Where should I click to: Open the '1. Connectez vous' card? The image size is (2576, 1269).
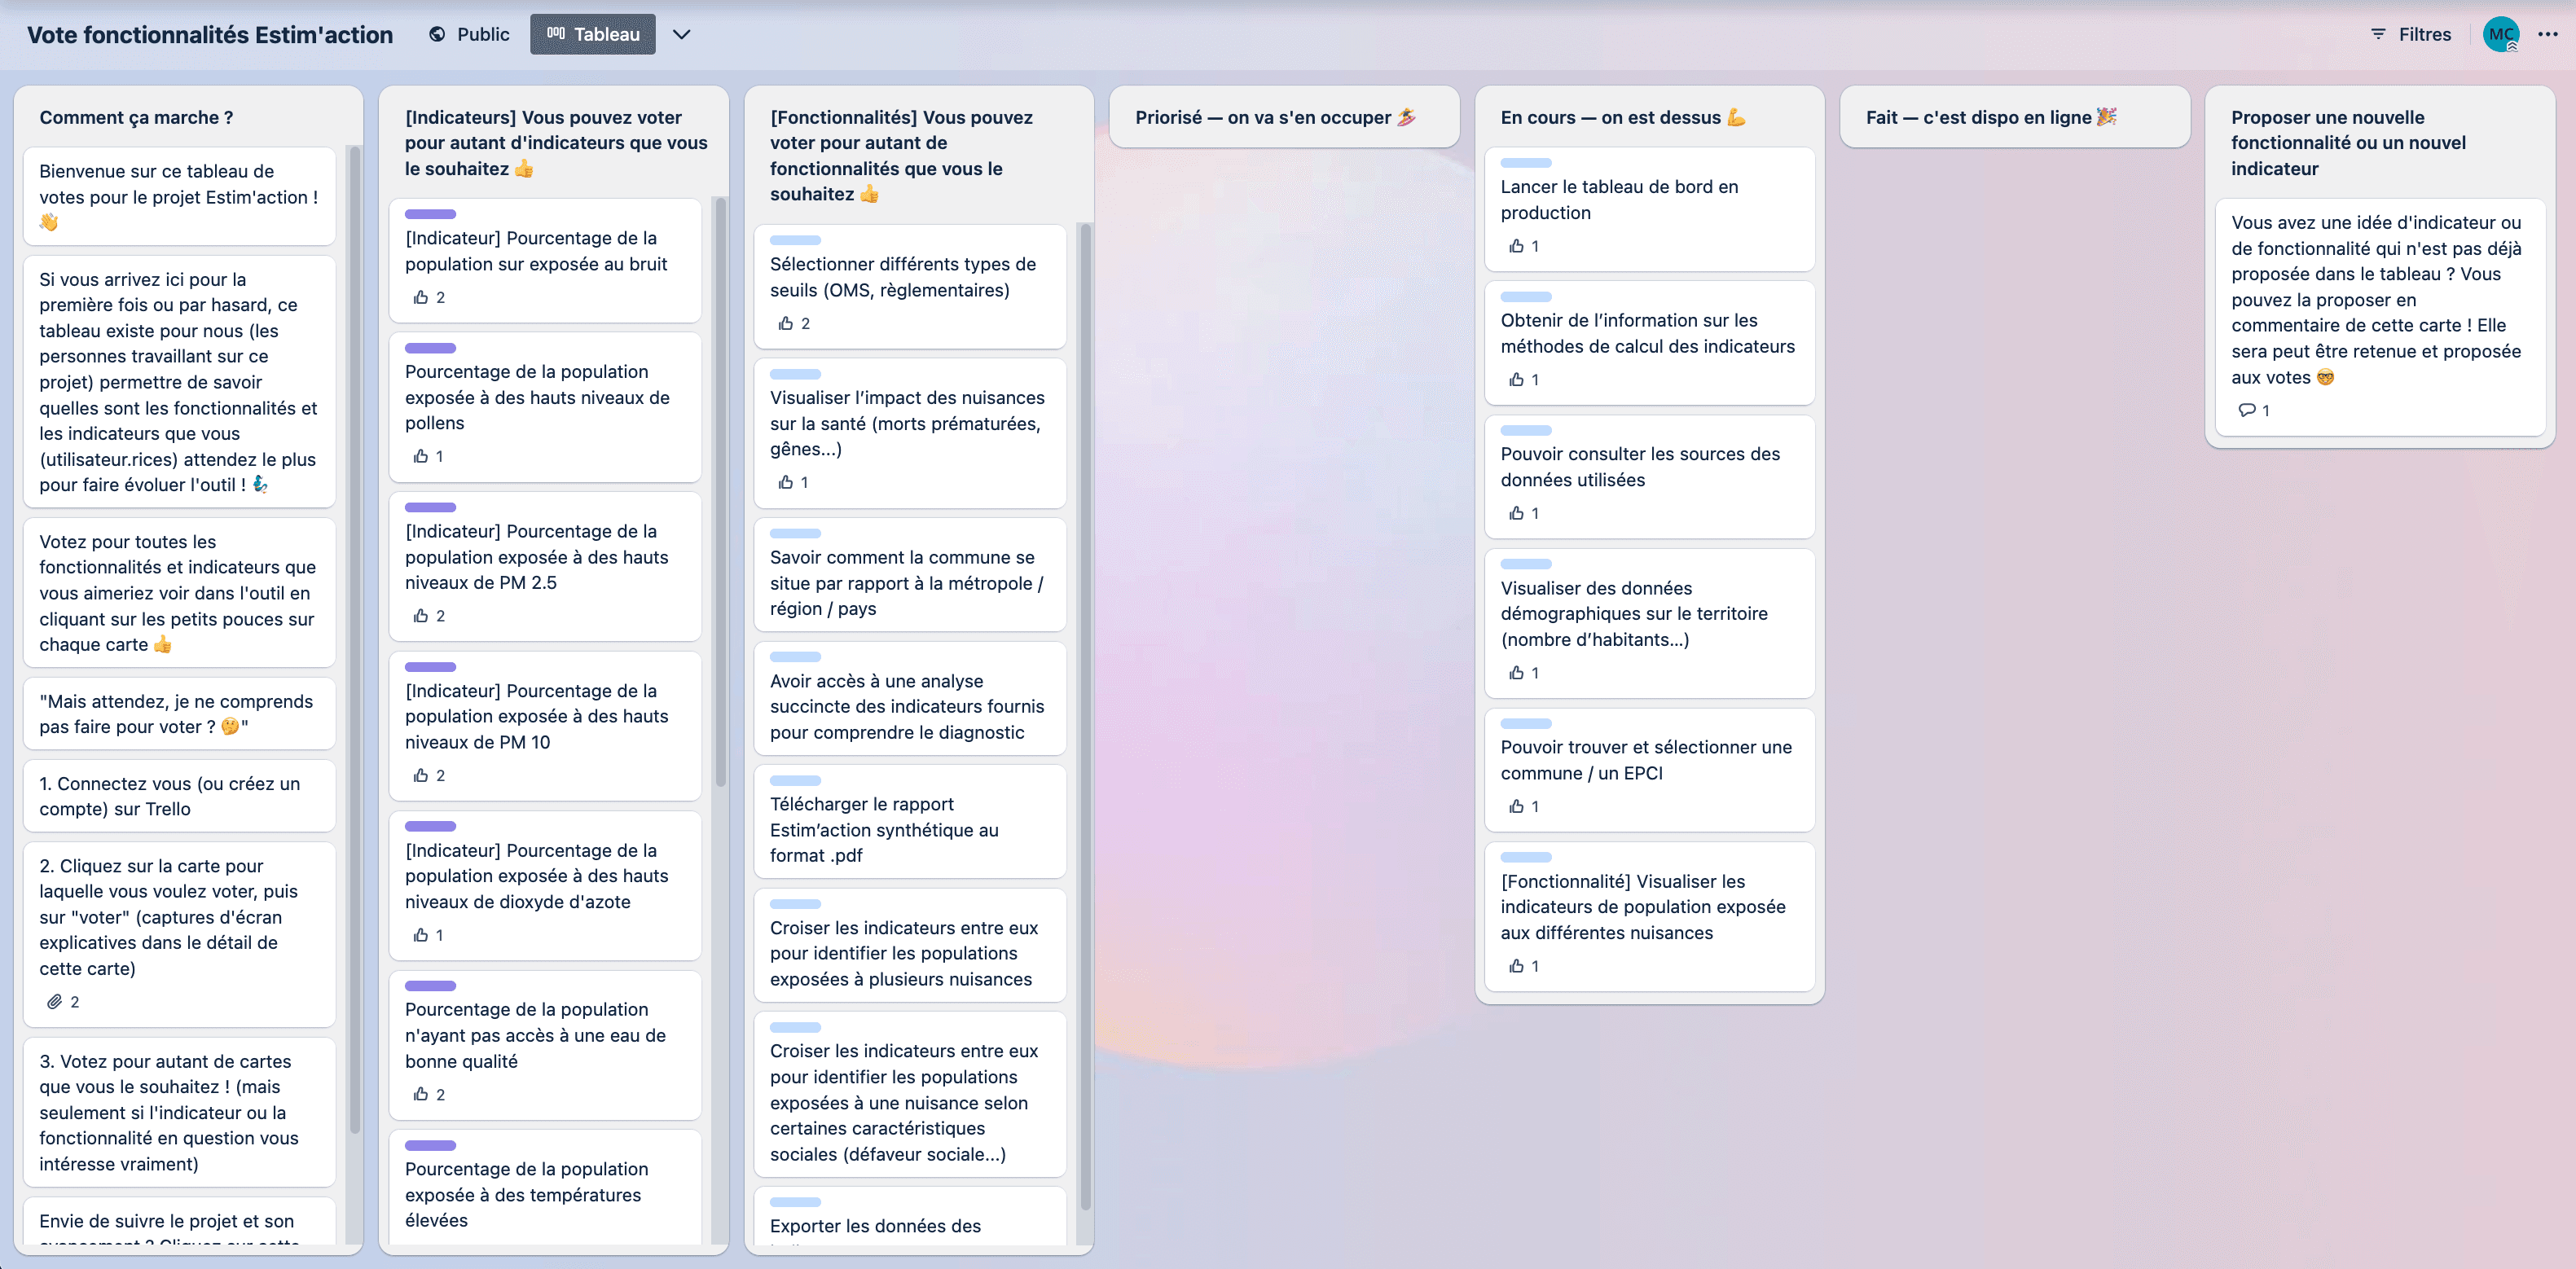pos(180,796)
